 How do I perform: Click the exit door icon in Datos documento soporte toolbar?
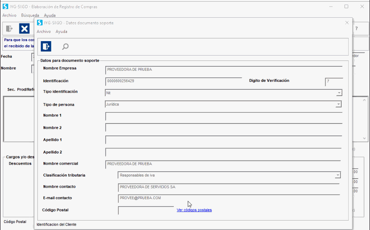(x=46, y=46)
